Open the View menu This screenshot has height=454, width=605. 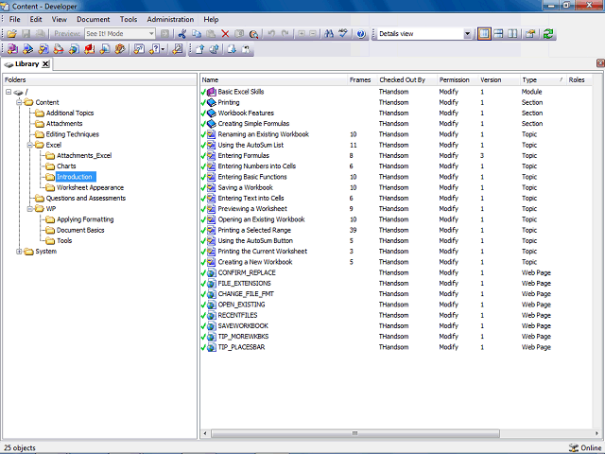pos(60,19)
